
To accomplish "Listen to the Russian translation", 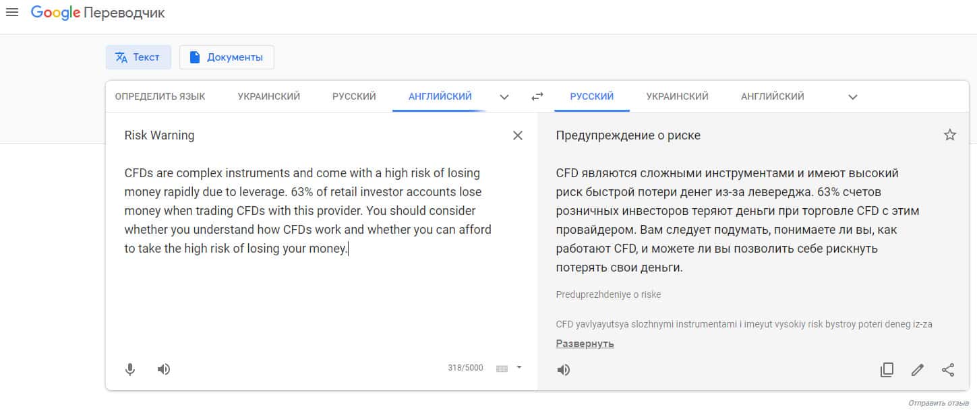I will tap(564, 370).
